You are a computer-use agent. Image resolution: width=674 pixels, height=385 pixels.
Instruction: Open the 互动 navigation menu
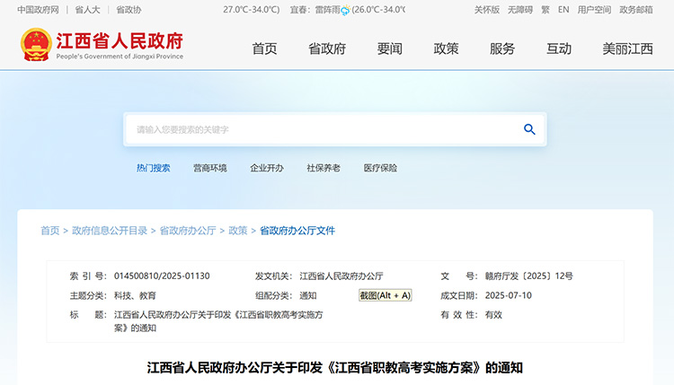click(x=559, y=49)
